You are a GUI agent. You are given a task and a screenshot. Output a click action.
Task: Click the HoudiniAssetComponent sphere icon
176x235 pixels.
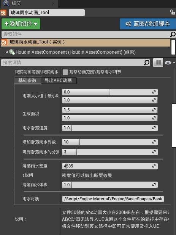pos(12,52)
